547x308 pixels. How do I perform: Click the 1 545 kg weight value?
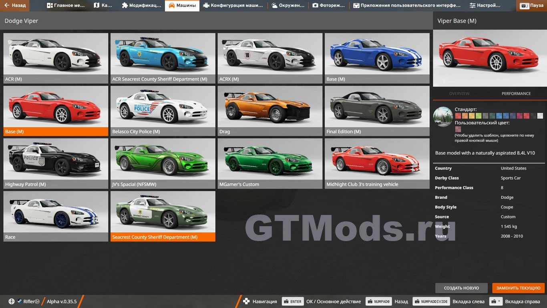[509, 227]
